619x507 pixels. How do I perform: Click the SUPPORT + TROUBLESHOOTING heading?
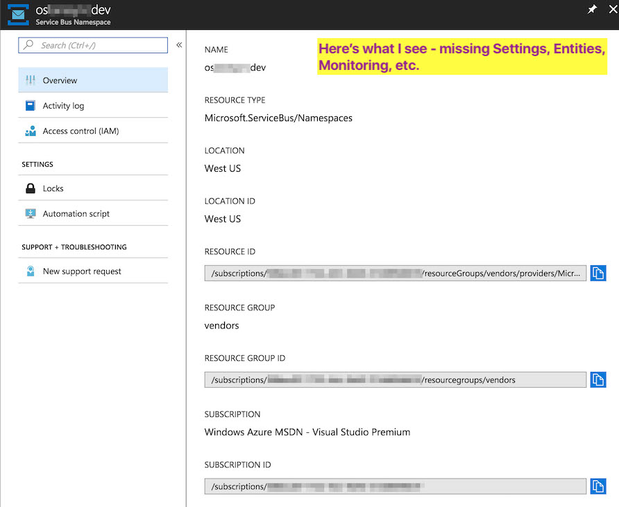click(x=74, y=247)
